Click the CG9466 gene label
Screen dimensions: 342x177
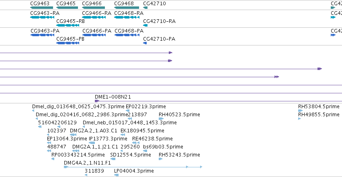92,4
